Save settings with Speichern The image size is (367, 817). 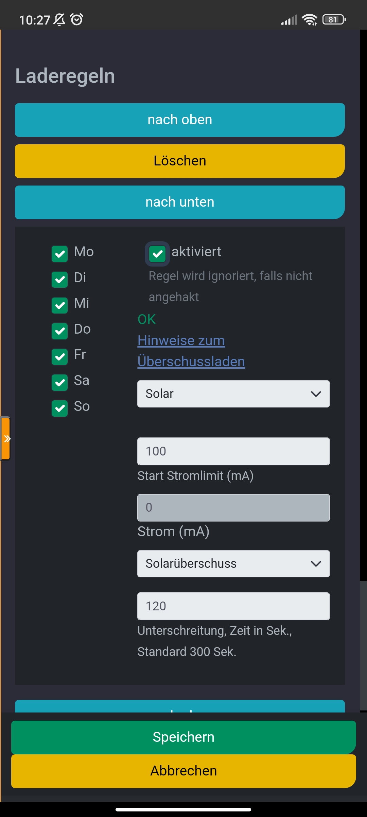(x=183, y=737)
